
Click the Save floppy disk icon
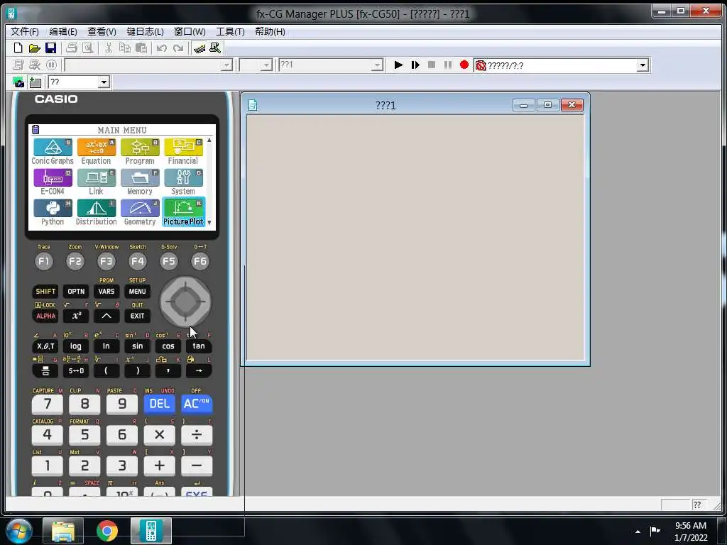click(50, 48)
